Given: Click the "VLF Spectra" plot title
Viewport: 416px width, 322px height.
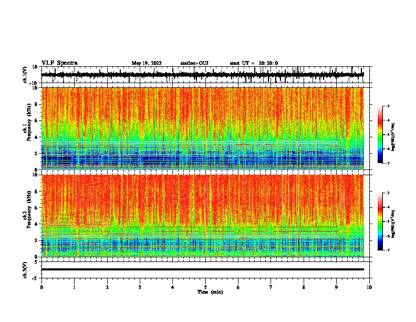Looking at the screenshot, I should [59, 63].
